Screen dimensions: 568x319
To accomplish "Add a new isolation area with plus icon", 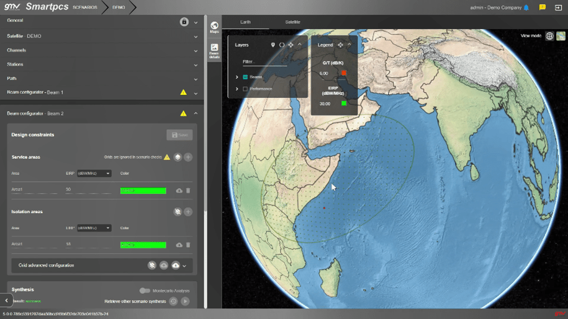I will coord(188,212).
